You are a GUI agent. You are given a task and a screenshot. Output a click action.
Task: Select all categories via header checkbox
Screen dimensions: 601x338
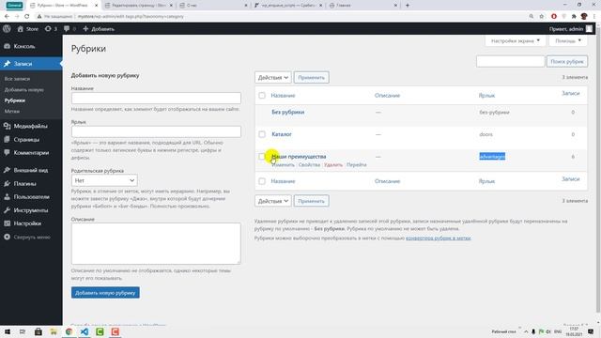tap(262, 96)
